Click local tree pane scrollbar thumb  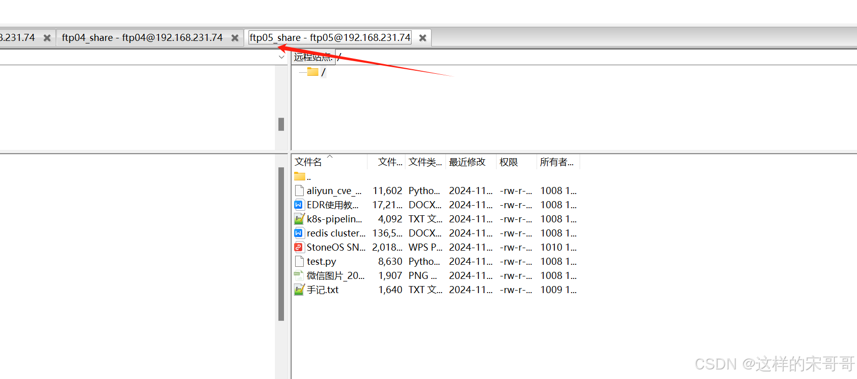coord(281,124)
